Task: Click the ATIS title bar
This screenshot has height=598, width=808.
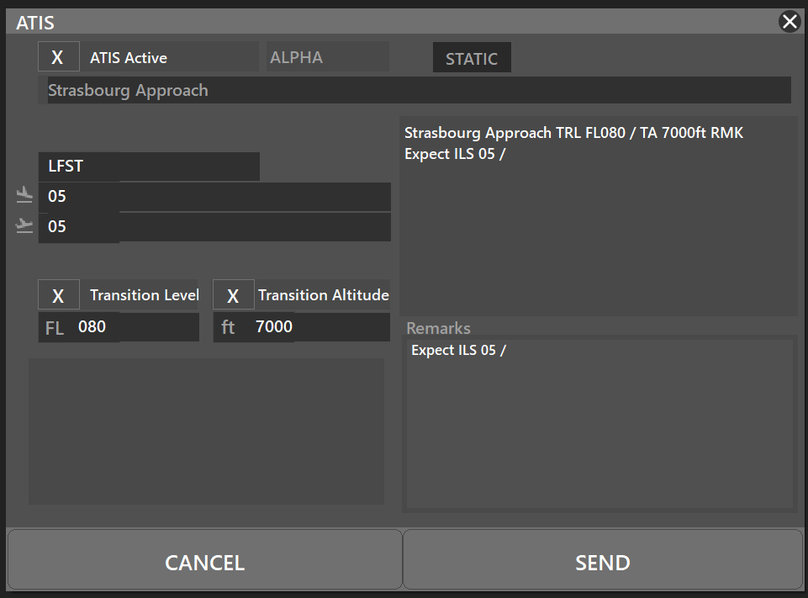Action: click(392, 22)
